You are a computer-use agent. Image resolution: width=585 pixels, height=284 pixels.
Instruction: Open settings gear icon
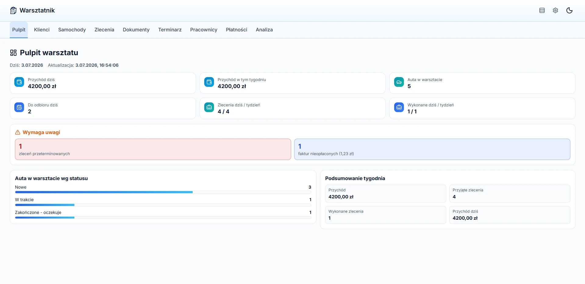(555, 10)
